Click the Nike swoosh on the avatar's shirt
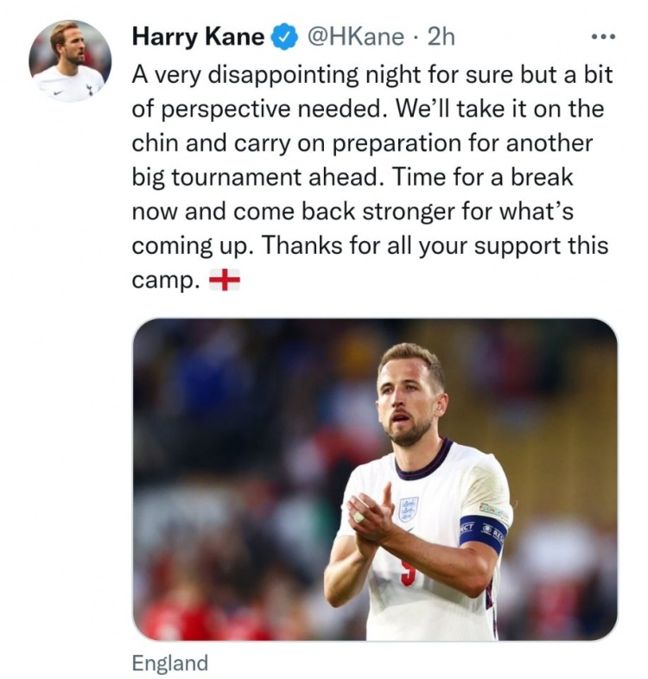 [x=58, y=92]
